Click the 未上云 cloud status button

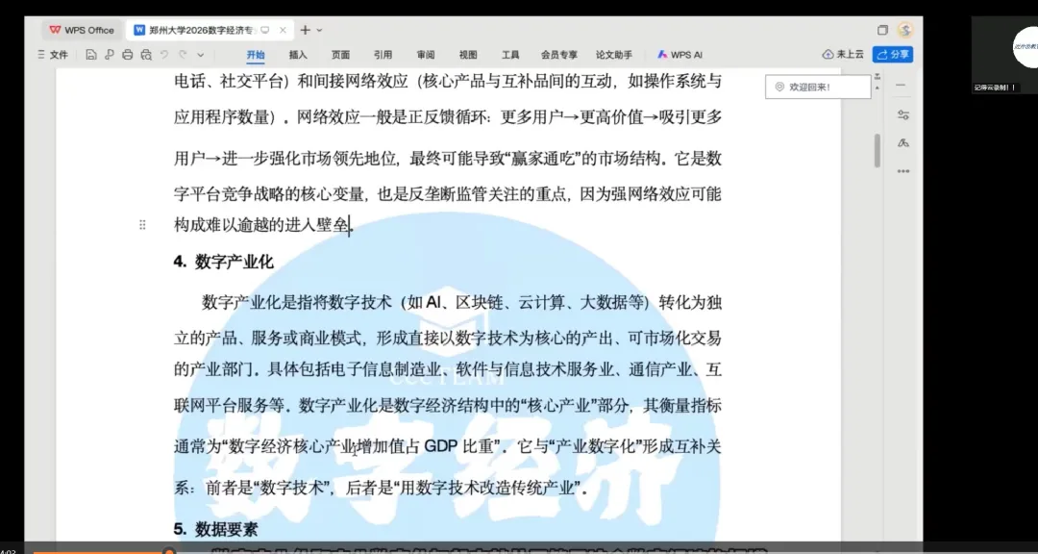tap(843, 54)
